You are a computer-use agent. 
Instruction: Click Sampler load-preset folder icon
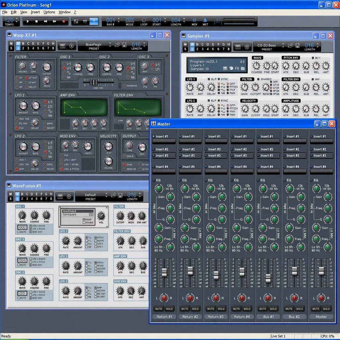pyautogui.click(x=290, y=45)
